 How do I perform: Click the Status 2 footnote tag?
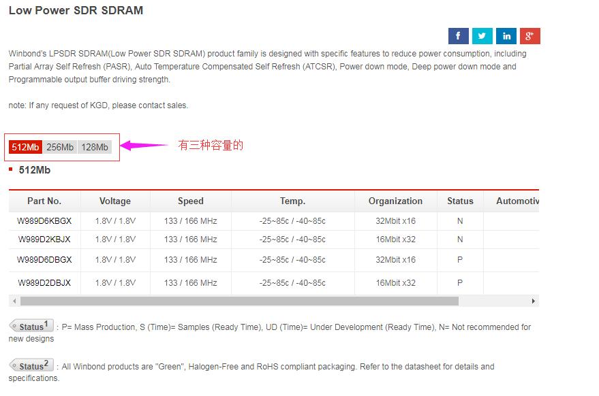pos(31,365)
